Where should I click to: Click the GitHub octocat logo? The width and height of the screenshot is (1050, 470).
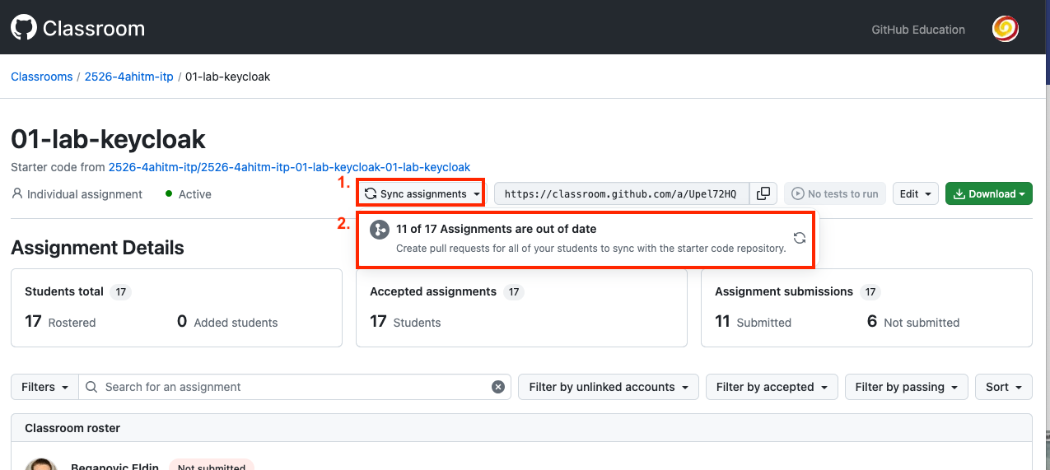pos(24,29)
